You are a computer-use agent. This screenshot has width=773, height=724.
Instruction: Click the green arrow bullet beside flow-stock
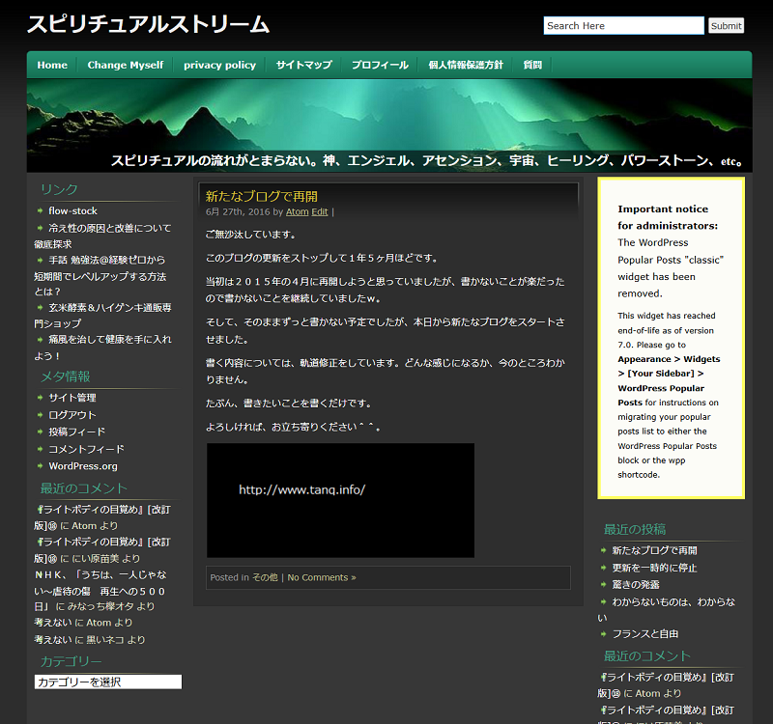[x=40, y=210]
